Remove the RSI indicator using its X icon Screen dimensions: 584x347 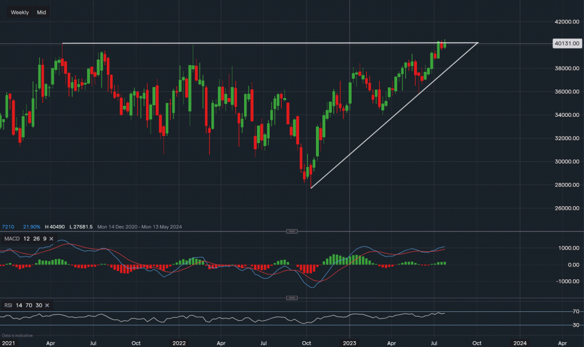pos(46,305)
